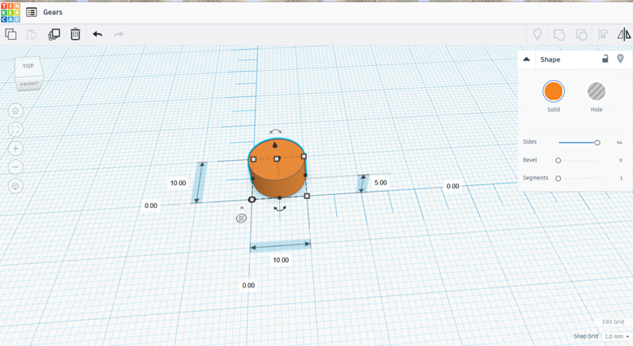
Task: Click the Gears design name
Action: (x=53, y=12)
